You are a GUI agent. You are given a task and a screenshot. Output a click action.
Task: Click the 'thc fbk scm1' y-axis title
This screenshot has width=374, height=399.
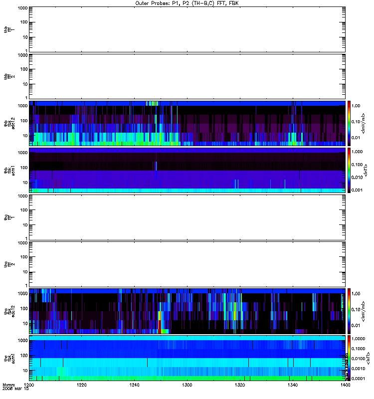pos(9,358)
